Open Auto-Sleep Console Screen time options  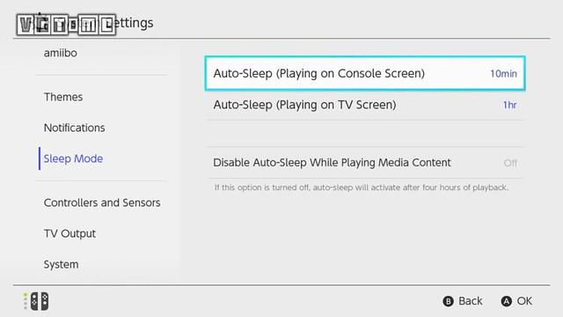click(x=365, y=73)
